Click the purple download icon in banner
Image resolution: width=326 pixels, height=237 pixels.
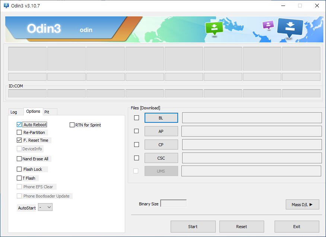click(268, 25)
